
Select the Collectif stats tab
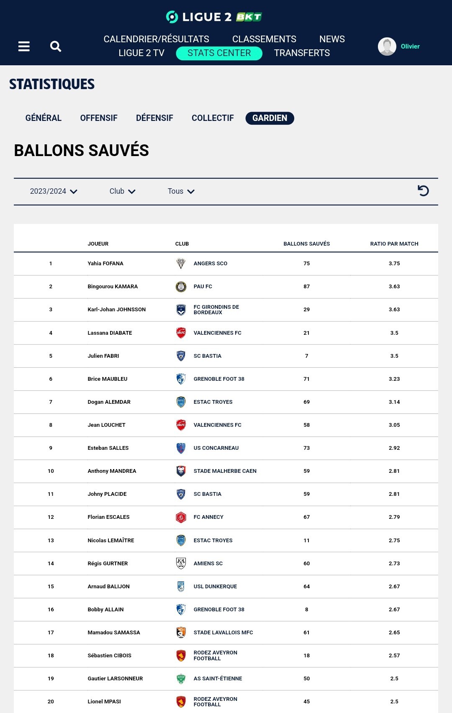pyautogui.click(x=213, y=118)
